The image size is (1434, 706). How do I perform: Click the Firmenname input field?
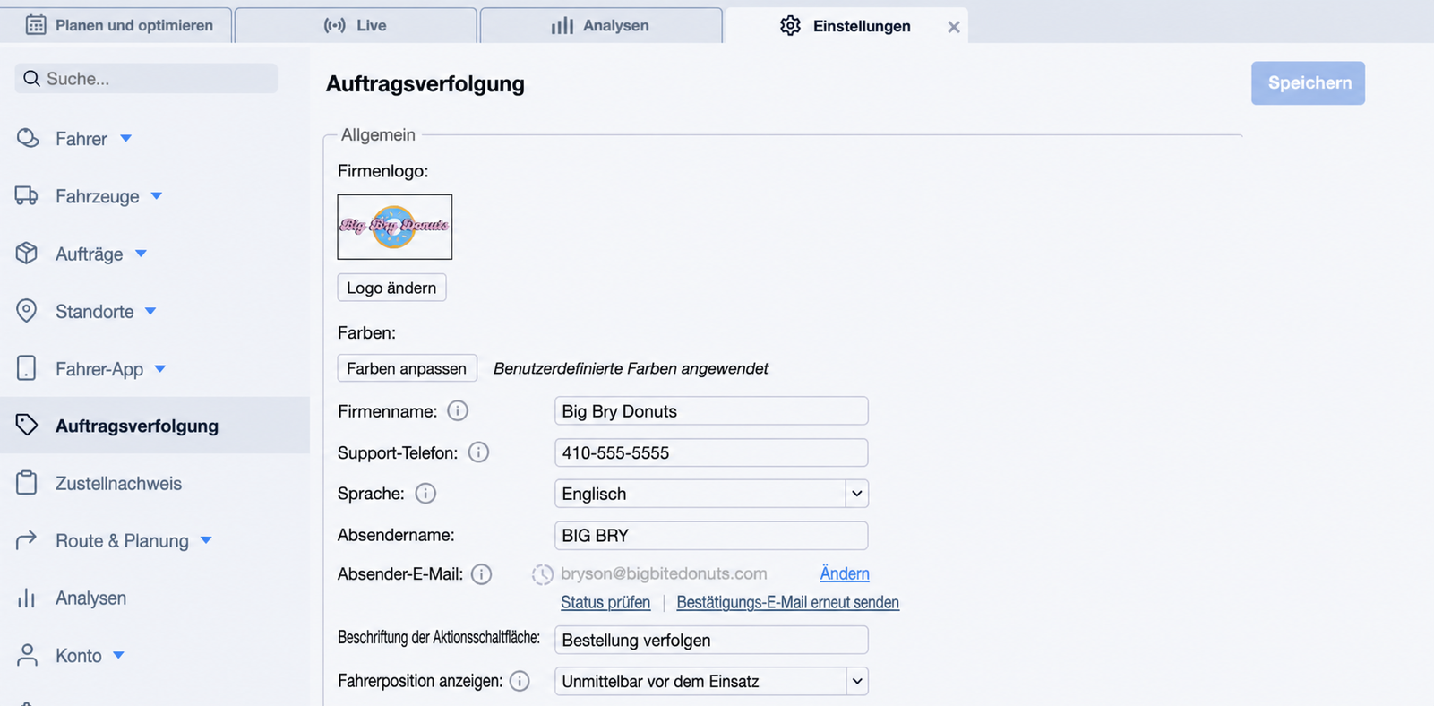point(711,411)
